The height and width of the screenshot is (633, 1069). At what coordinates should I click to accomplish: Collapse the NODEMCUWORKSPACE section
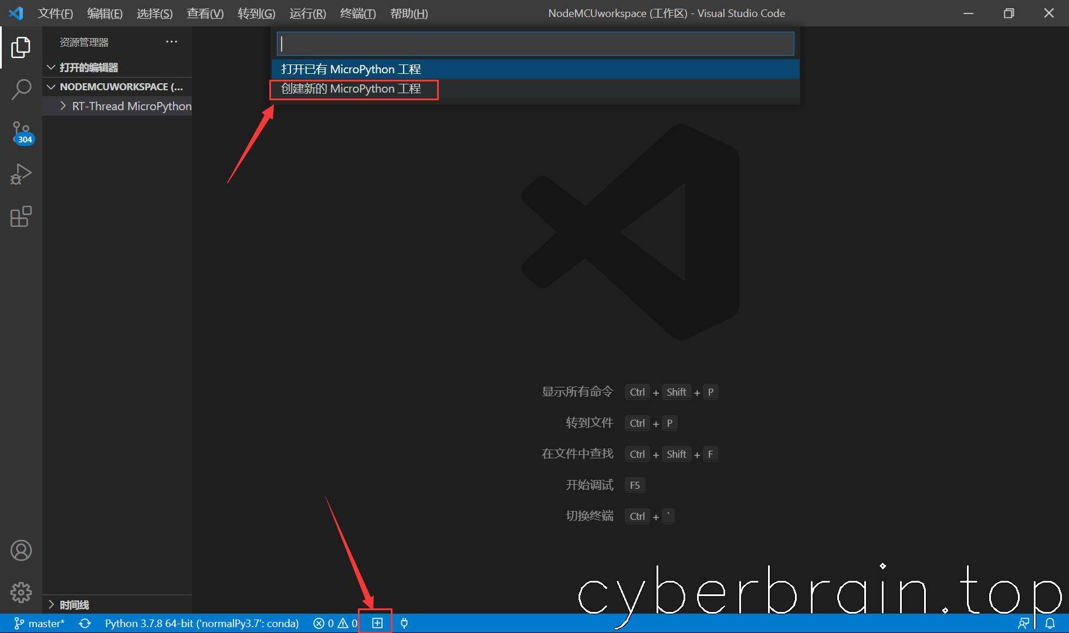pos(117,87)
